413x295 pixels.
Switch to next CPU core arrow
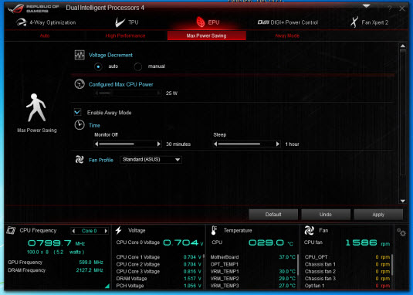click(x=106, y=231)
